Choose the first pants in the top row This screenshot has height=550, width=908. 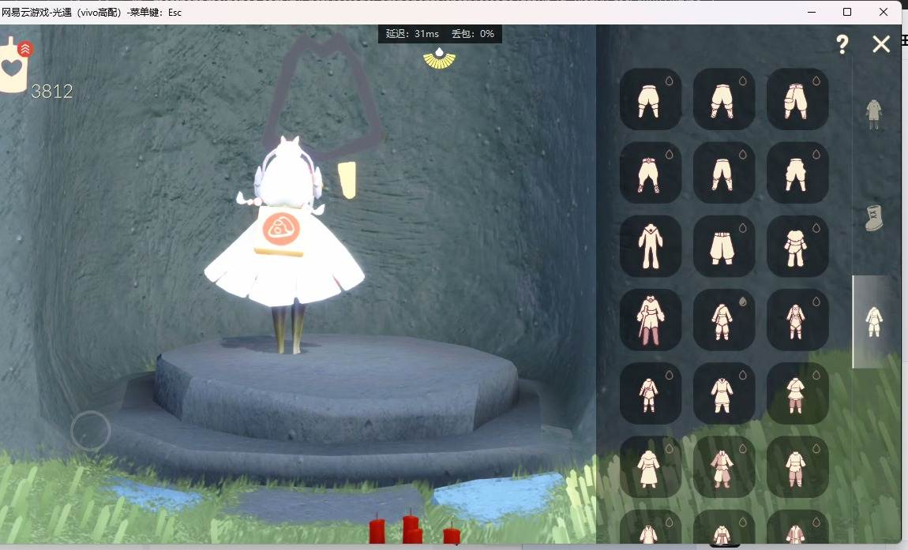(651, 99)
